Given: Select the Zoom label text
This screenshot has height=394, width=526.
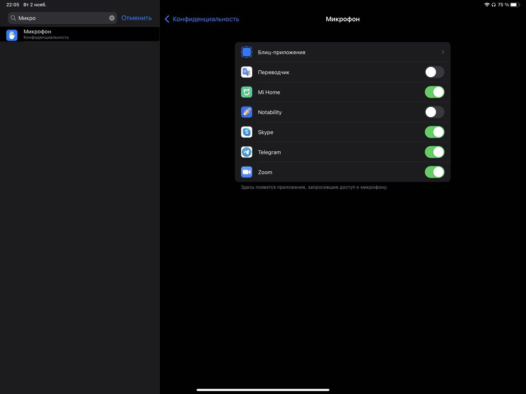Looking at the screenshot, I should click(x=265, y=172).
